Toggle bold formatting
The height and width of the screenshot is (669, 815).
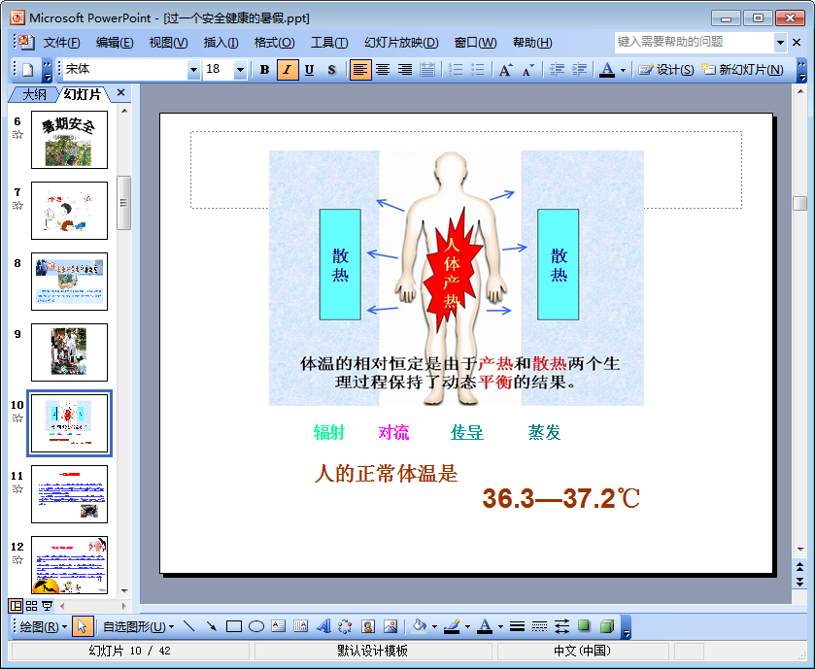[264, 70]
